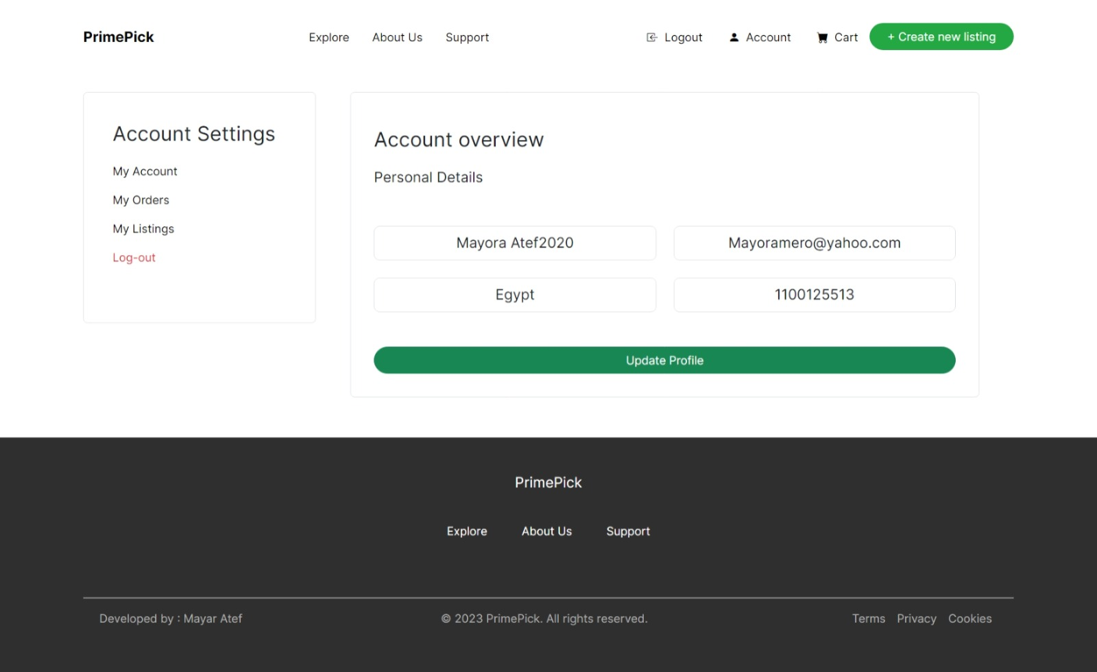The image size is (1097, 672).
Task: Click the Logout icon in the header
Action: (x=650, y=37)
